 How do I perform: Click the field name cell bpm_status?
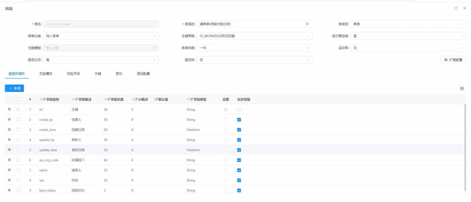coord(47,190)
